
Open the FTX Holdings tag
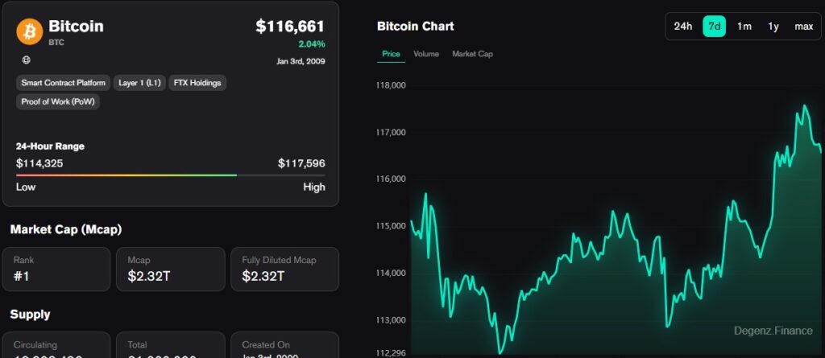pyautogui.click(x=197, y=83)
